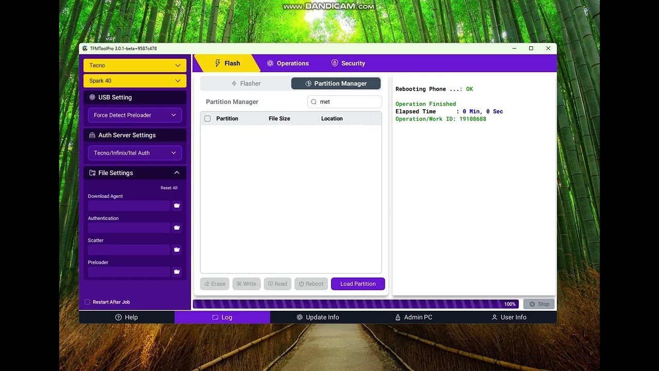Click the 'Rebooting Phone ...: OK' log line

[x=434, y=89]
